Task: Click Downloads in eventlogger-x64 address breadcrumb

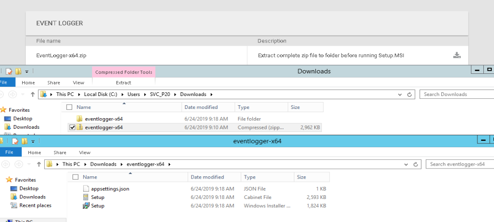Action: [104, 164]
